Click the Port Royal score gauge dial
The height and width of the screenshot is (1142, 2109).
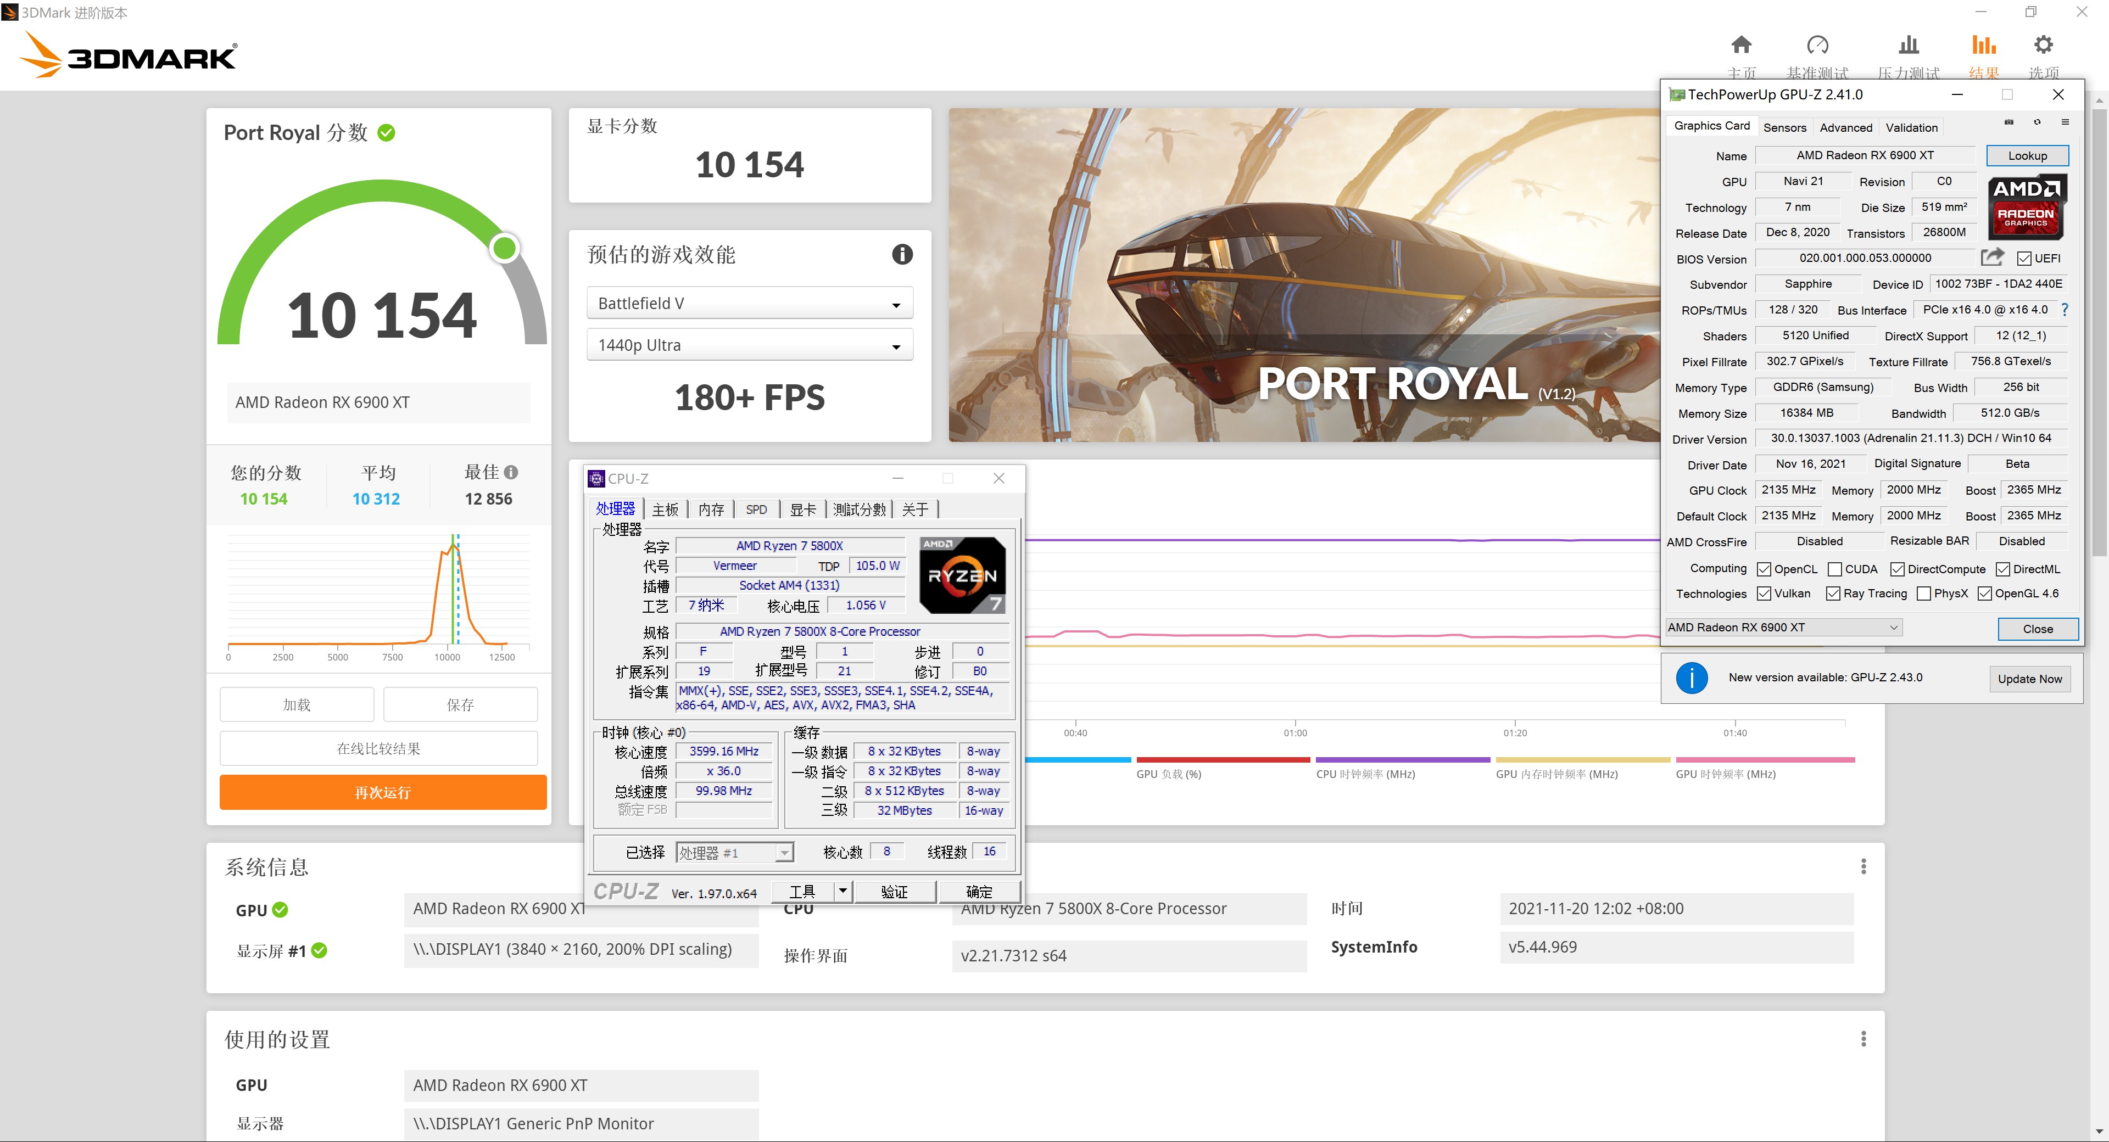coord(504,247)
